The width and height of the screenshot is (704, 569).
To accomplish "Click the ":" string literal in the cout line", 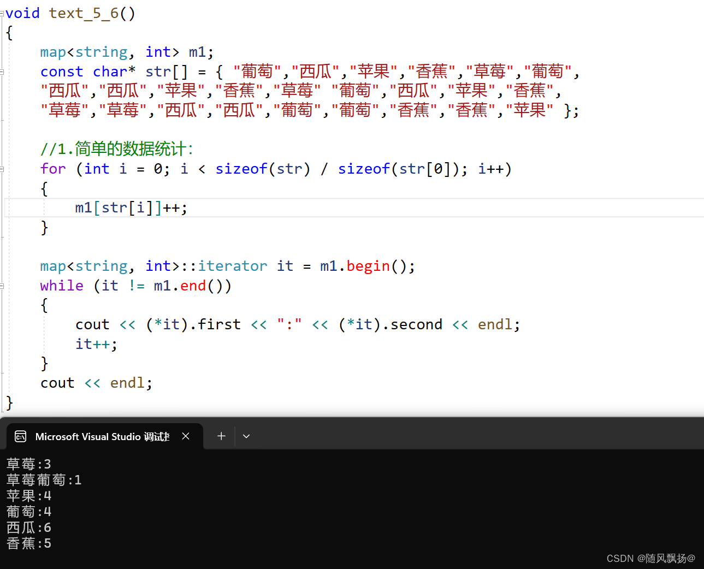I will coord(289,325).
